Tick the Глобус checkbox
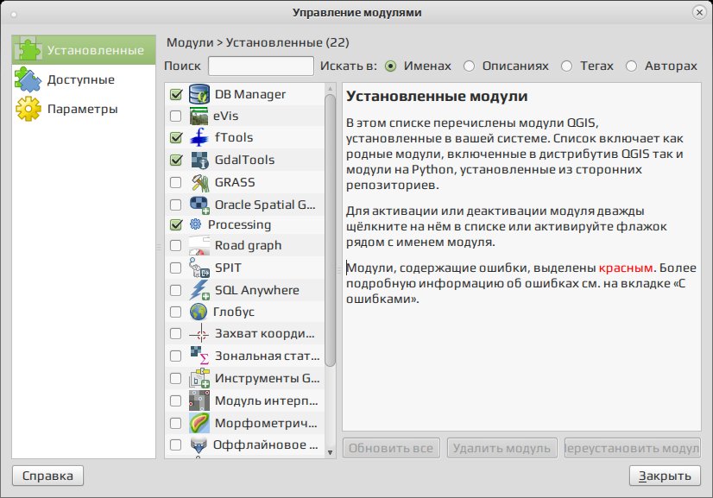713x498 pixels. pyautogui.click(x=175, y=312)
